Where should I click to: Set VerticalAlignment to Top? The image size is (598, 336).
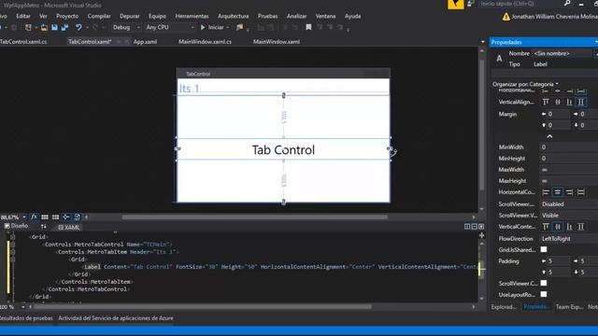[x=546, y=102]
